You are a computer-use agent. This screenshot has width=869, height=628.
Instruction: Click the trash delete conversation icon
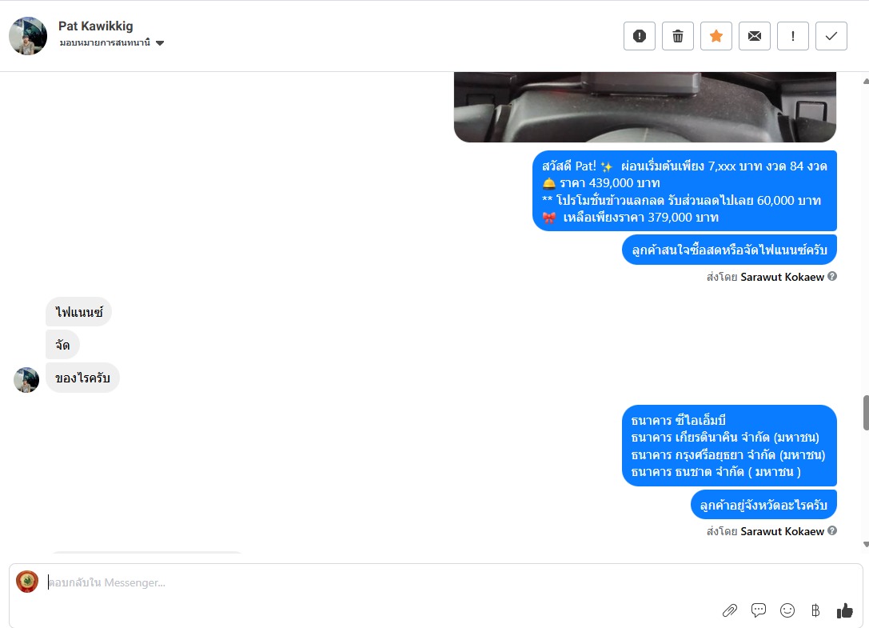(x=677, y=36)
